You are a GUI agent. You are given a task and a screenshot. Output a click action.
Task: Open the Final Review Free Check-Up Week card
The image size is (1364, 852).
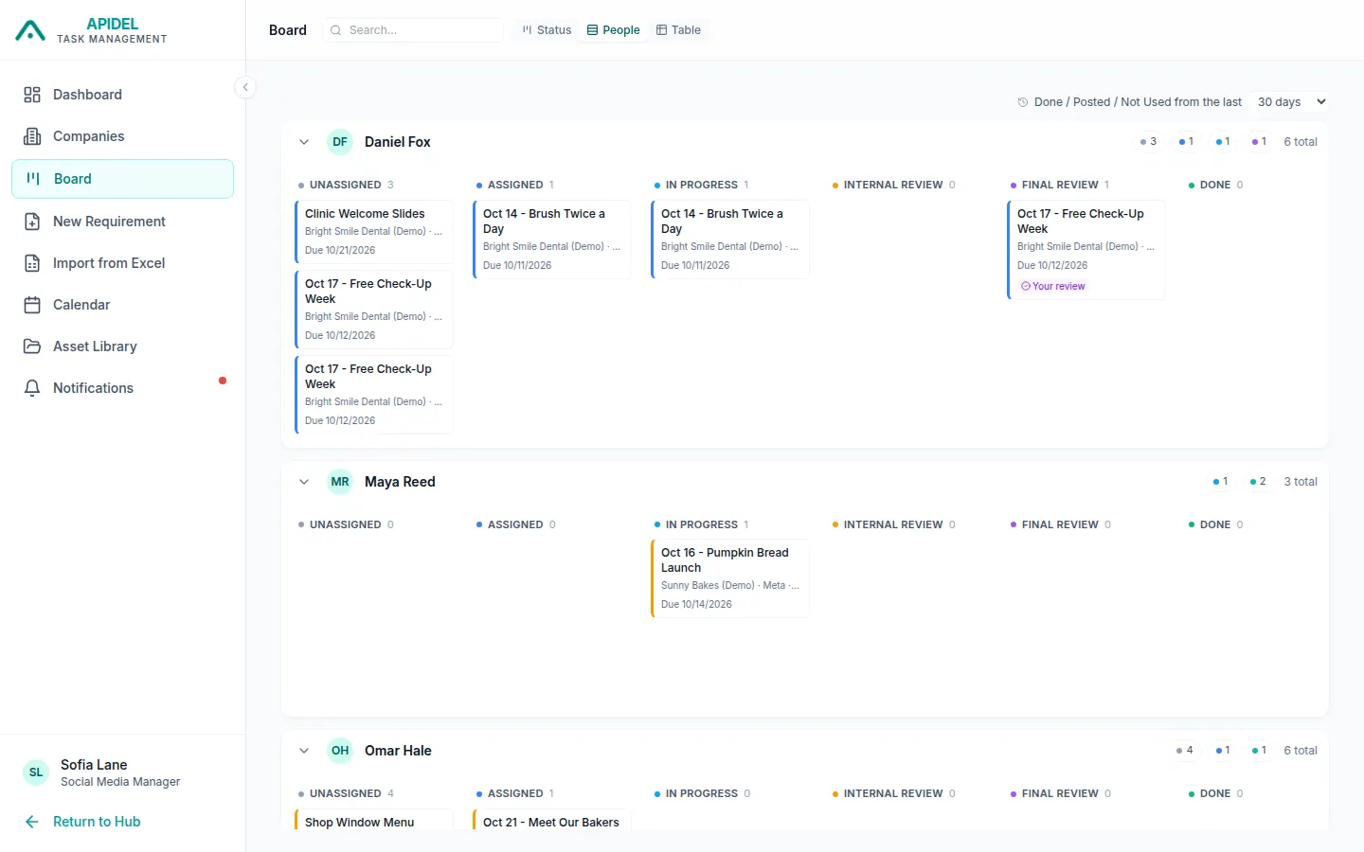1086,250
